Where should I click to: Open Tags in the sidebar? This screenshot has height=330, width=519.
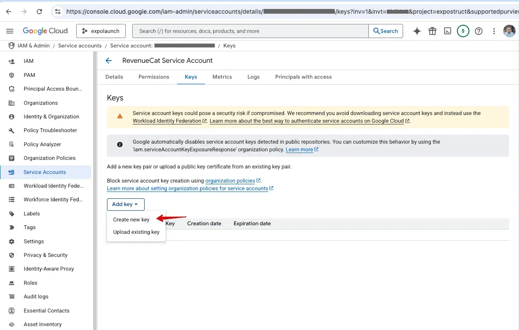click(30, 227)
